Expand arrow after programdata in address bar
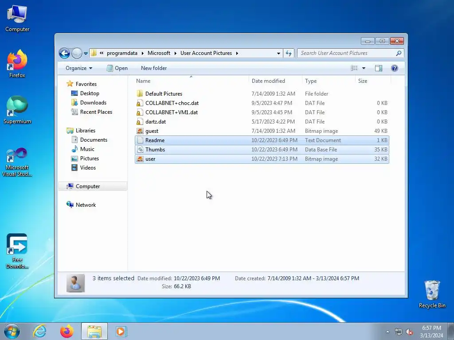454x340 pixels. click(142, 53)
